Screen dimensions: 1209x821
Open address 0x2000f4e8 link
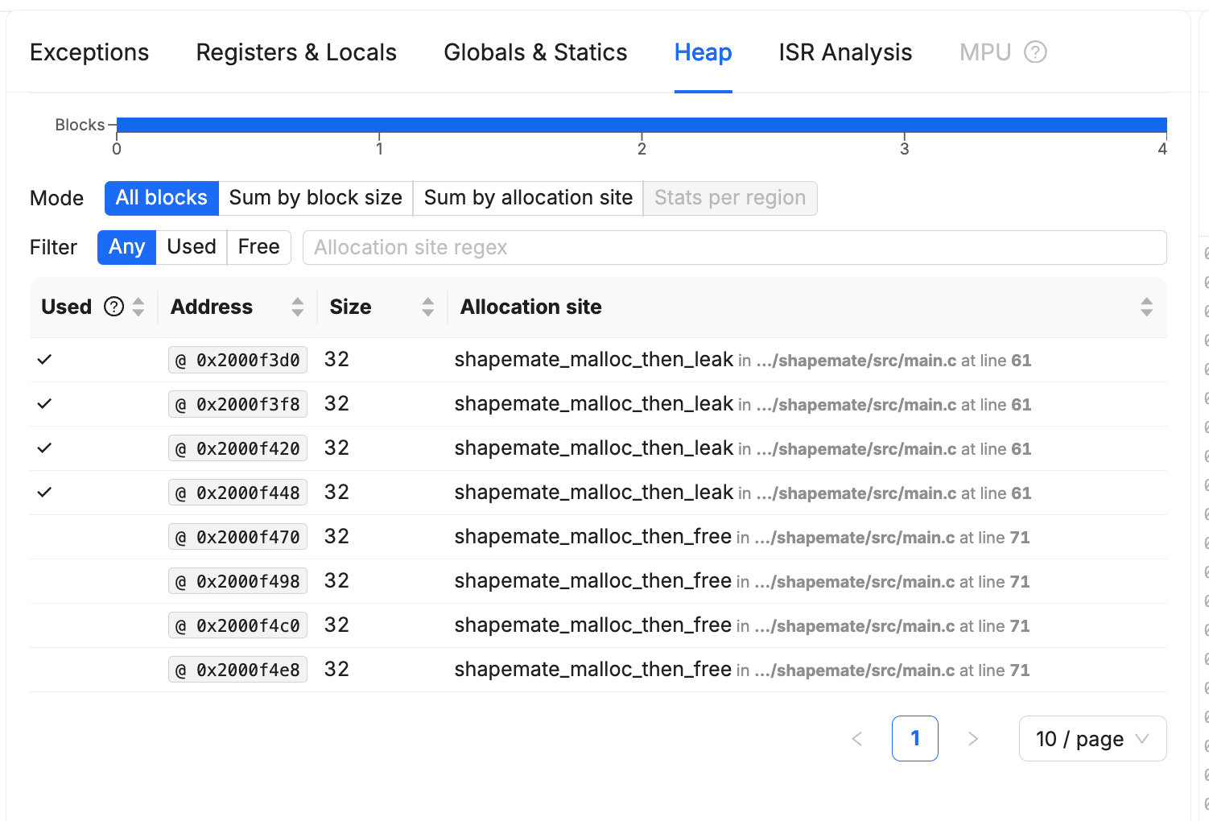coord(238,670)
